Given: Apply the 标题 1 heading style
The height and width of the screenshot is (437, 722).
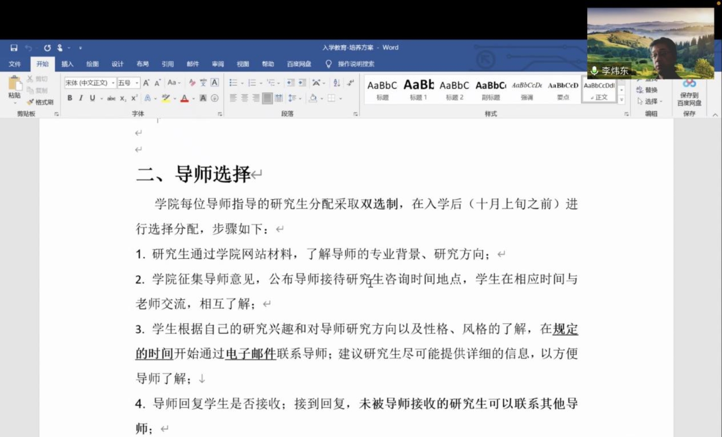Looking at the screenshot, I should pos(418,90).
